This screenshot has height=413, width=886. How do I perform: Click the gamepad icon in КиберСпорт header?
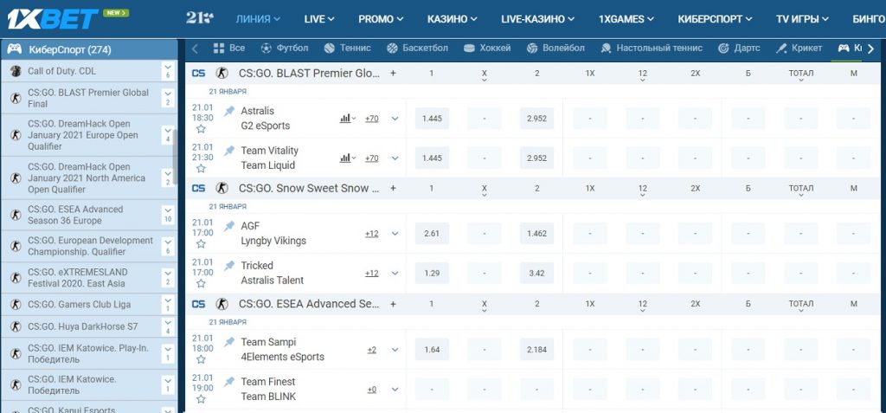click(15, 49)
